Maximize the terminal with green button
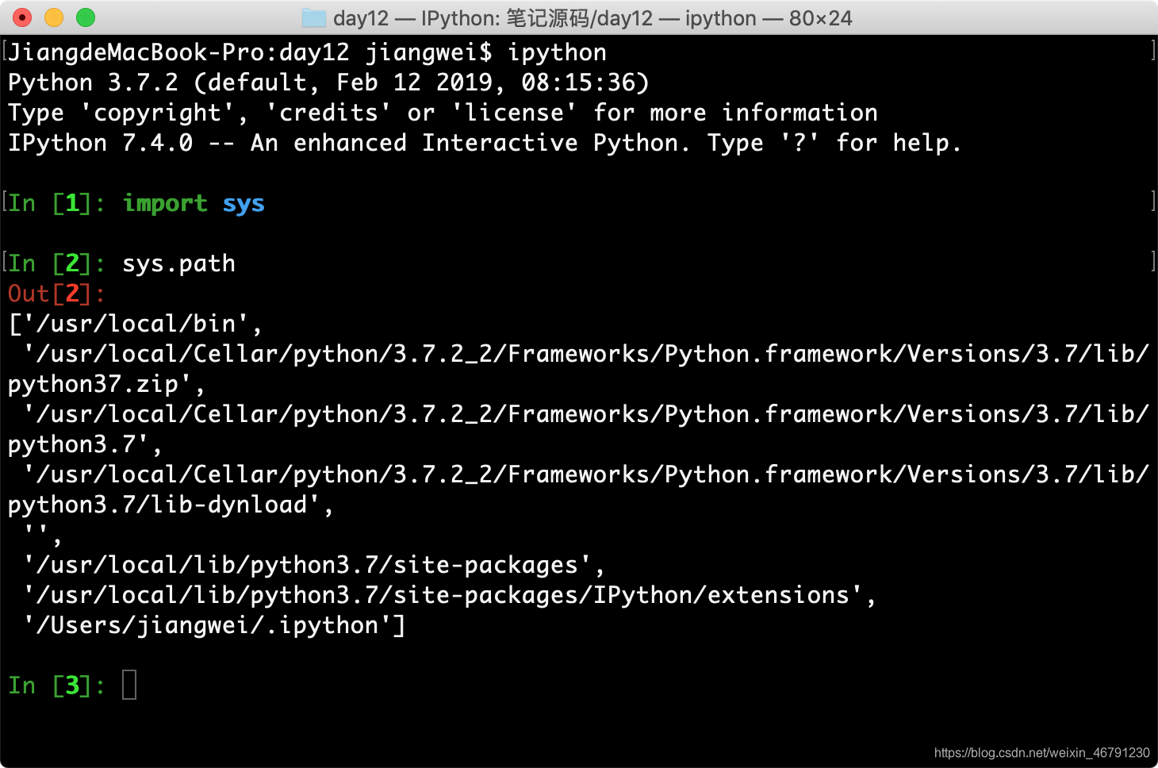This screenshot has height=768, width=1158. pyautogui.click(x=86, y=17)
